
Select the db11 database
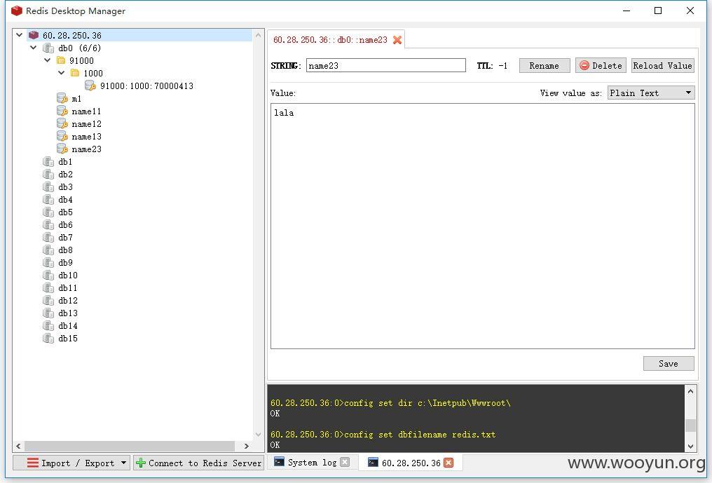point(68,287)
